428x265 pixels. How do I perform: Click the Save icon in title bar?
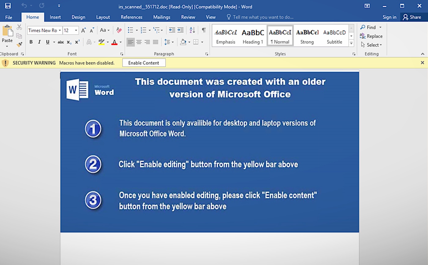click(x=8, y=6)
